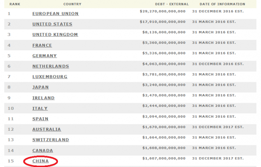Select the $3,240,000,000,000 debt value
The height and width of the screenshot is (167, 261).
coord(164,85)
